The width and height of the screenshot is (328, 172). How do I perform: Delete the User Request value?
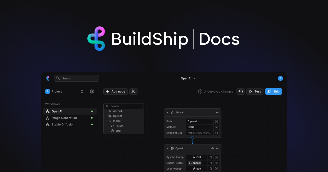211,169
